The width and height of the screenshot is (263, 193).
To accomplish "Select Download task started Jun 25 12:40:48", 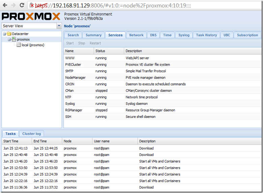I will point(132,155).
